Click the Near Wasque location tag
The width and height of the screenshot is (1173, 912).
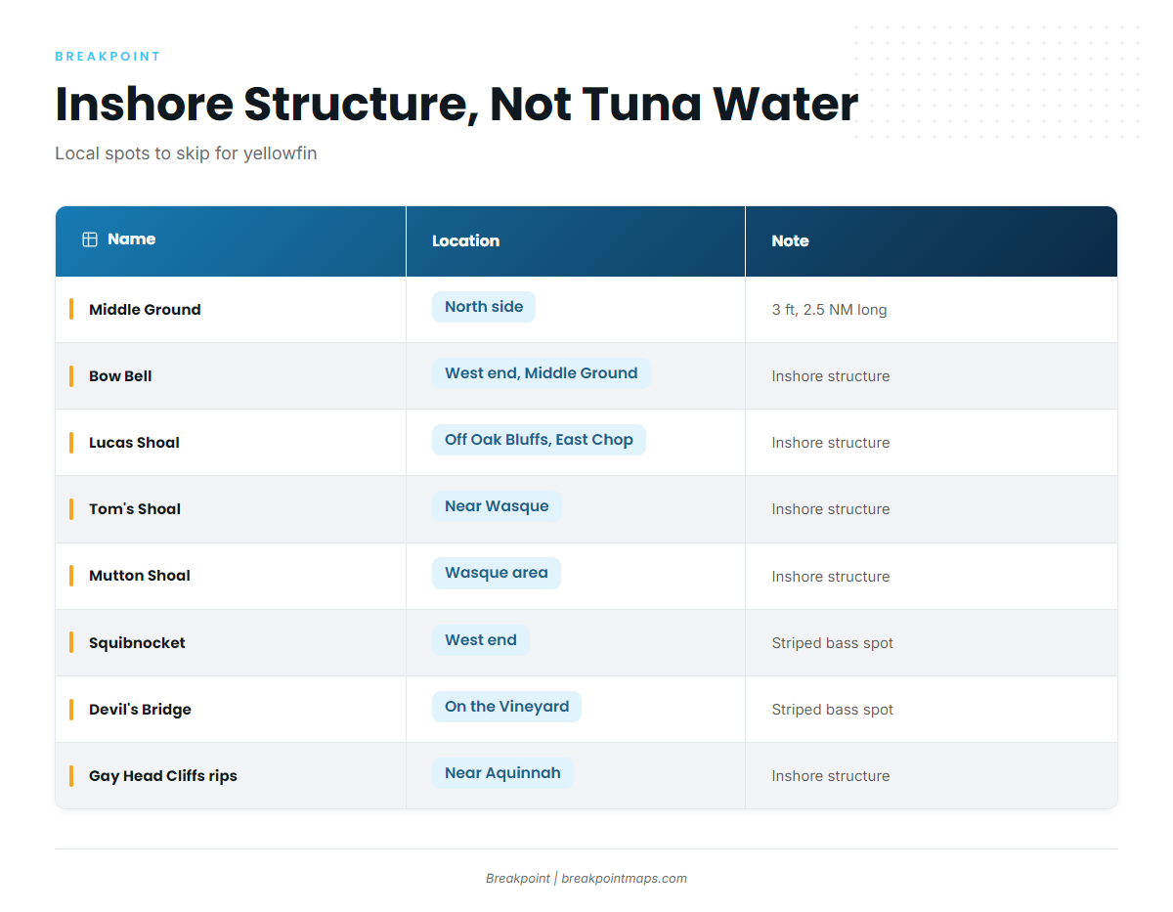497,506
